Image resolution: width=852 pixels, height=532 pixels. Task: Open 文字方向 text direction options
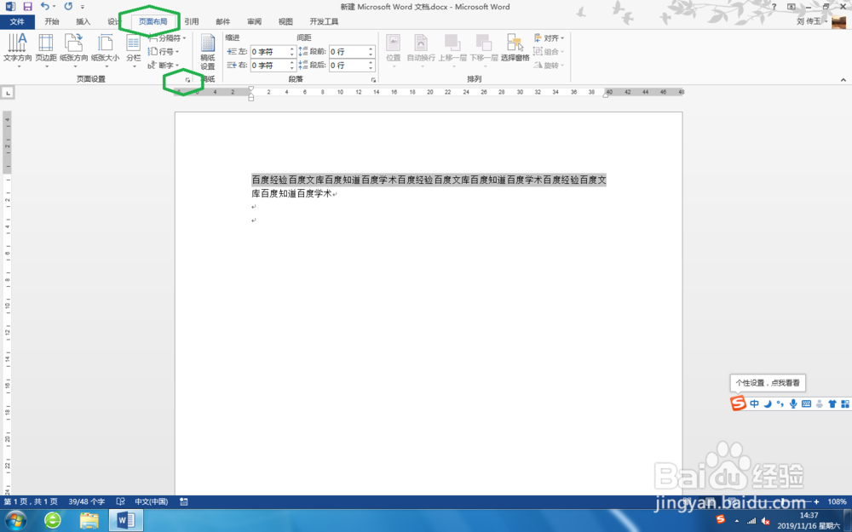tap(17, 50)
